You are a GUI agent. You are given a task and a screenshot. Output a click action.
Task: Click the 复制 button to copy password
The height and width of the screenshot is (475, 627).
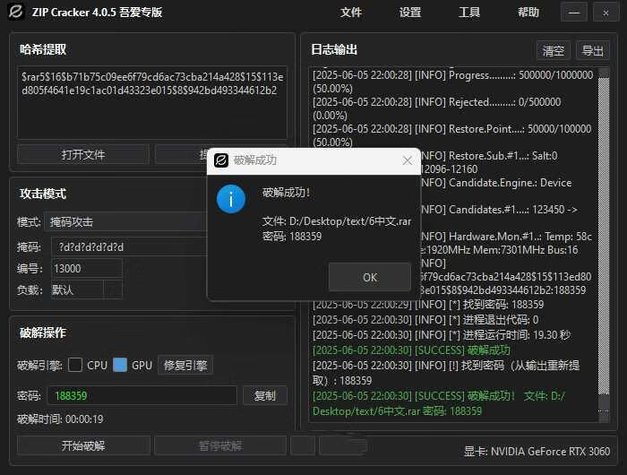click(264, 395)
